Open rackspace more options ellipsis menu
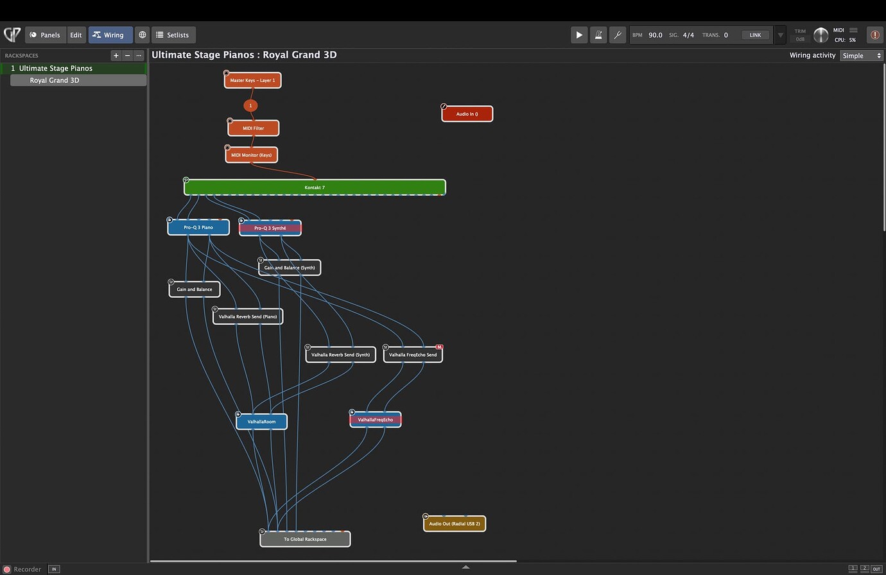The image size is (886, 575). coord(138,56)
